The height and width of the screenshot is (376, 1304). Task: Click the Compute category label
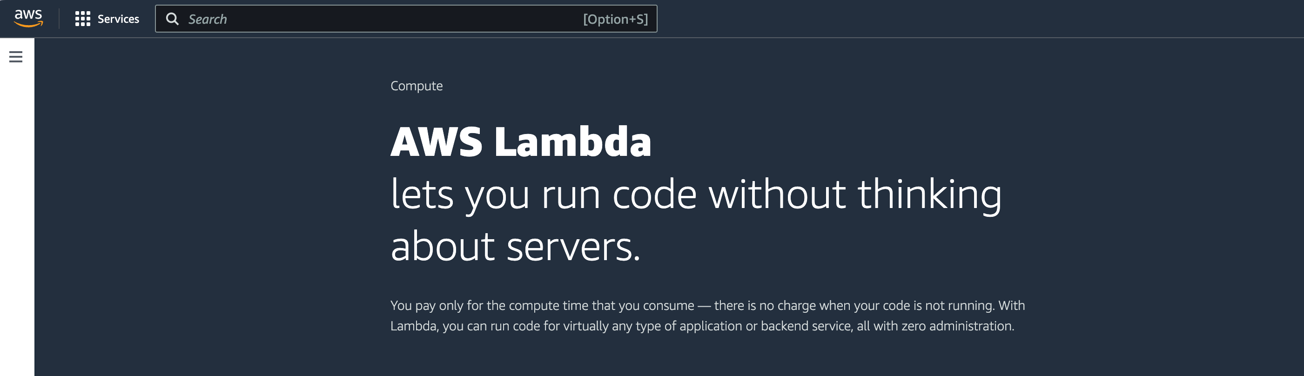click(x=416, y=86)
